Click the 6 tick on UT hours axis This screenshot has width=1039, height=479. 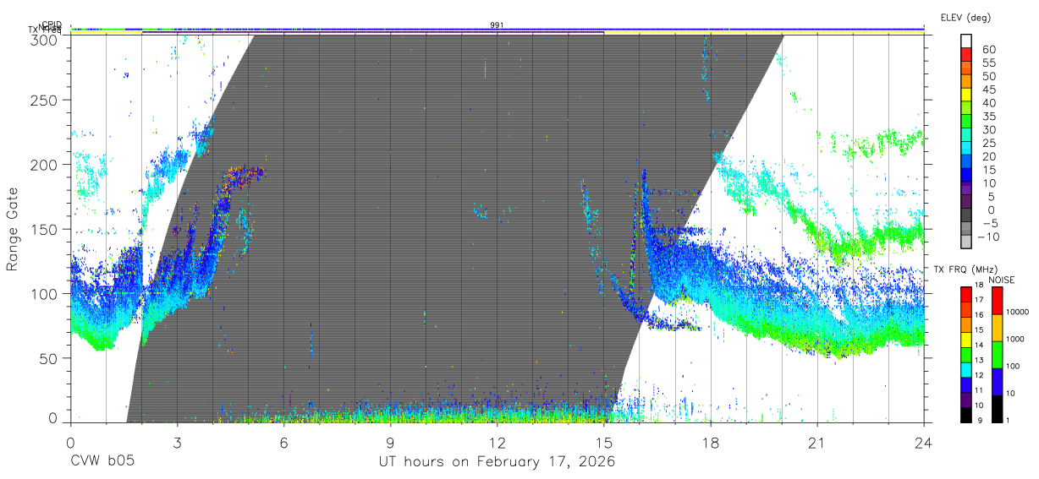click(x=283, y=443)
